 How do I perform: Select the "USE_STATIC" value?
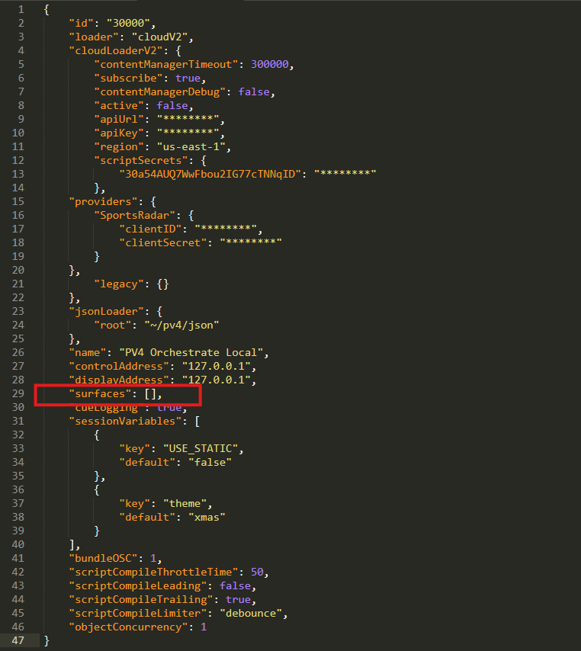point(201,449)
